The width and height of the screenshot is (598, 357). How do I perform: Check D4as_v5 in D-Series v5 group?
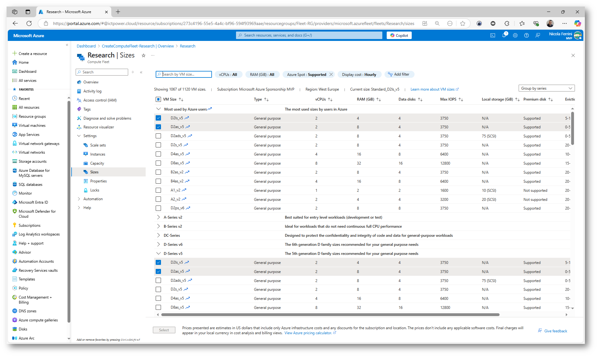coord(158,298)
